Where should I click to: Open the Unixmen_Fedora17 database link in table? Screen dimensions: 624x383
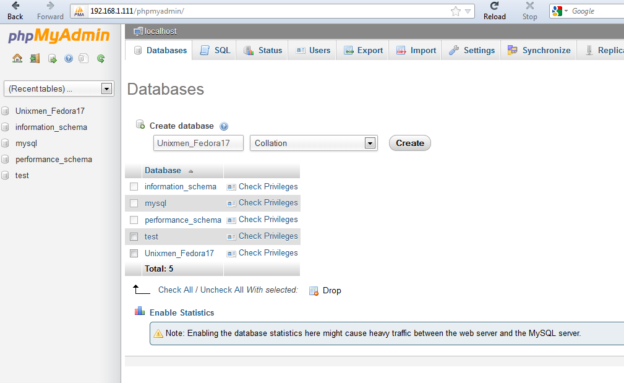pyautogui.click(x=179, y=253)
